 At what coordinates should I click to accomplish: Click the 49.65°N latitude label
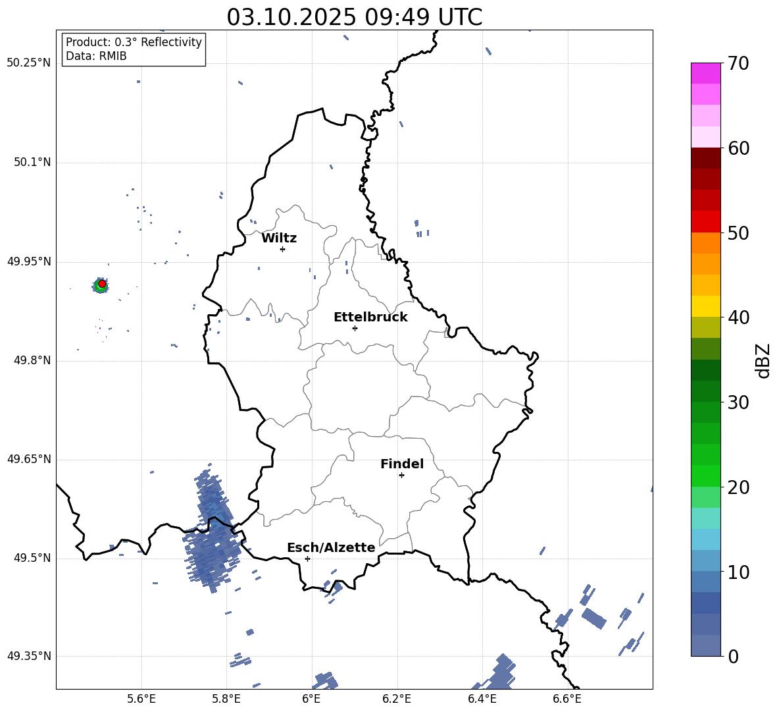(x=29, y=459)
